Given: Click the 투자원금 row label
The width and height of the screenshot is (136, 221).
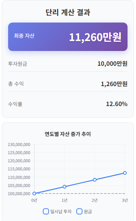Looking at the screenshot, I should pyautogui.click(x=18, y=64).
